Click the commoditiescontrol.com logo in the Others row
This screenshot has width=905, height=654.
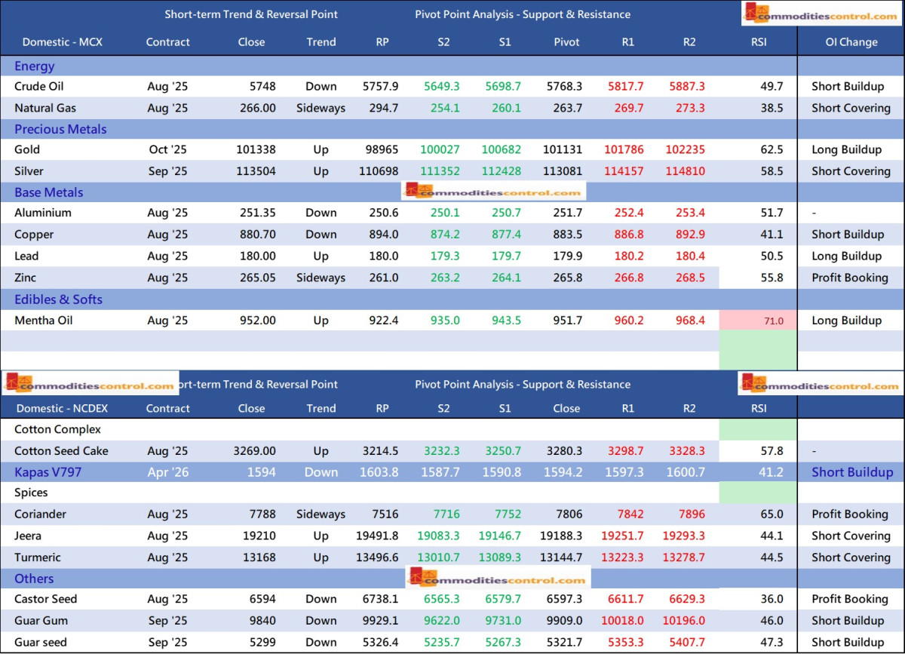pyautogui.click(x=499, y=579)
